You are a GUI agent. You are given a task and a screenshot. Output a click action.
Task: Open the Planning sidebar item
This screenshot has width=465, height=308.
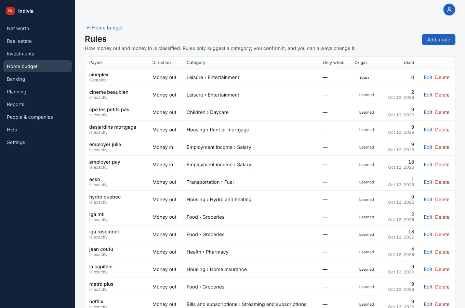click(x=38, y=92)
